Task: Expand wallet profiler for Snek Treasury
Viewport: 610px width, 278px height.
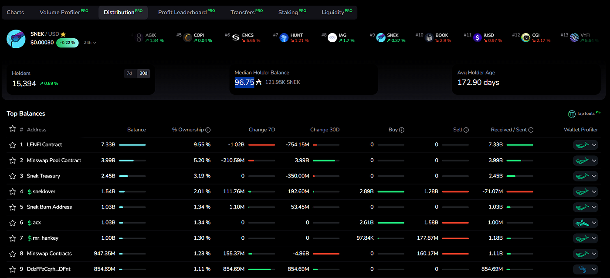Action: pos(594,176)
